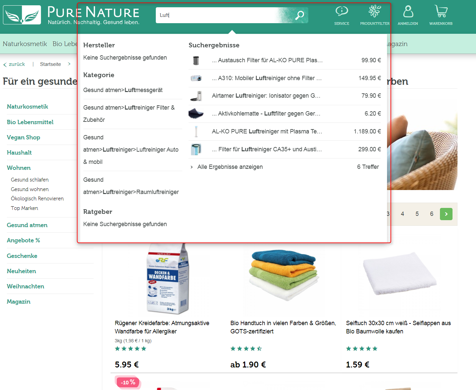The image size is (476, 390).
Task: Open Gesund atmen in the sidebar
Action: tap(27, 225)
